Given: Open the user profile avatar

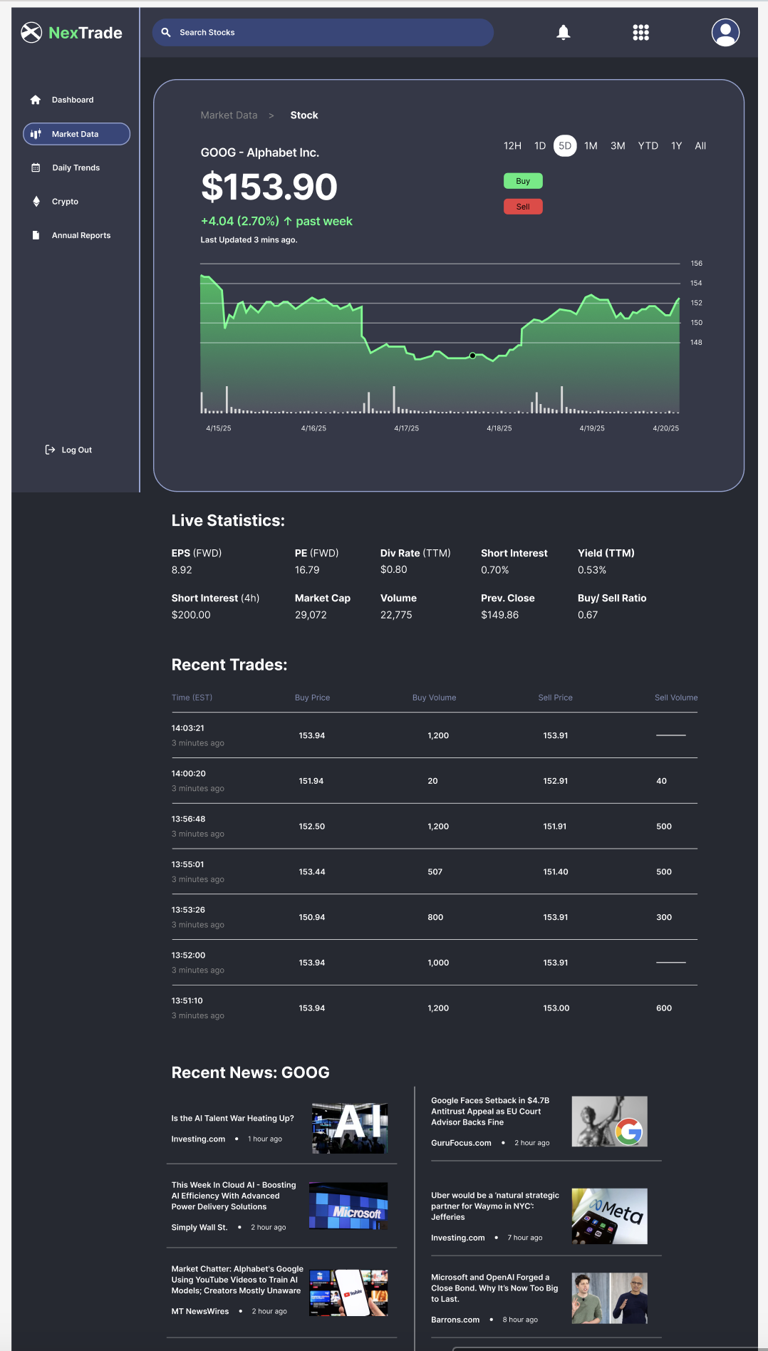Looking at the screenshot, I should [x=725, y=33].
